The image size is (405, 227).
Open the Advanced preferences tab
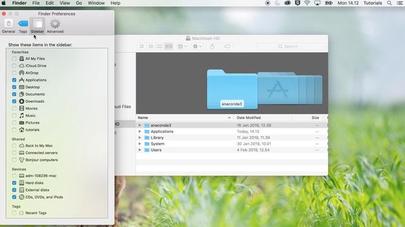click(x=55, y=26)
